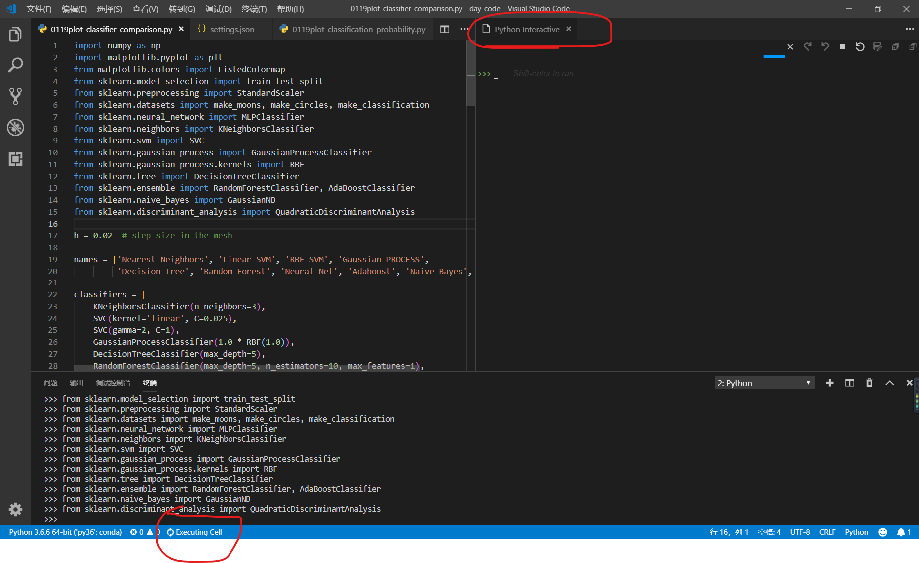Open more actions menu for editor tabs
This screenshot has height=563, width=919.
pyautogui.click(x=464, y=29)
